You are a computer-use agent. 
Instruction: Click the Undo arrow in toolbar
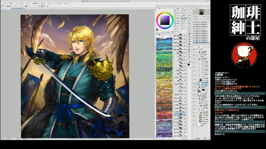coord(15,6)
